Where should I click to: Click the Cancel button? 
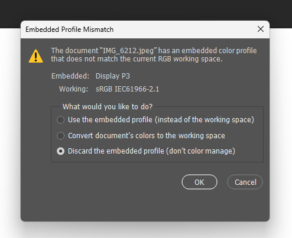pos(245,182)
